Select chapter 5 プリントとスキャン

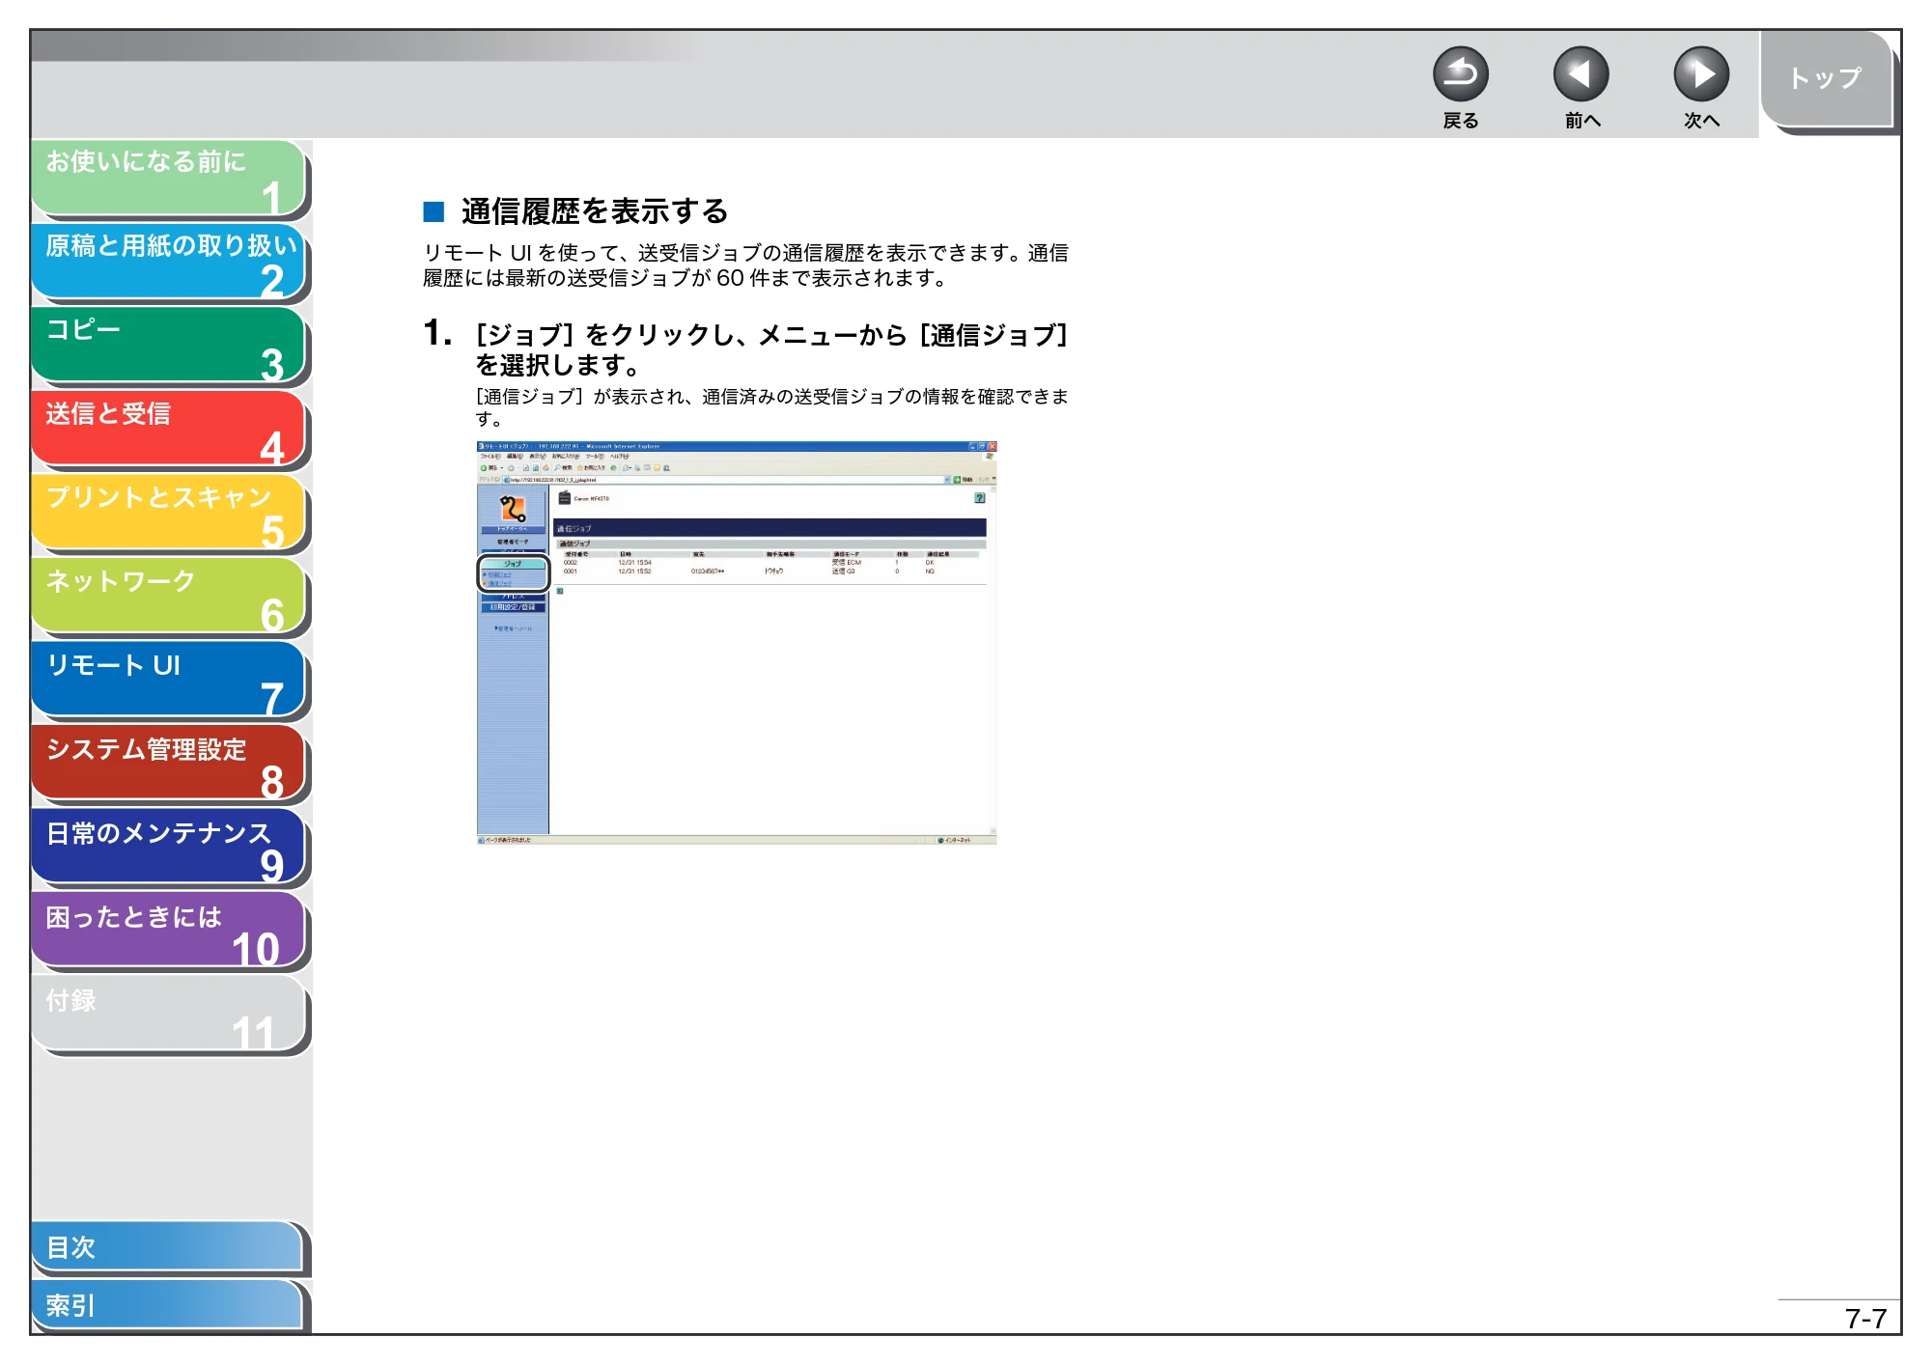169,515
